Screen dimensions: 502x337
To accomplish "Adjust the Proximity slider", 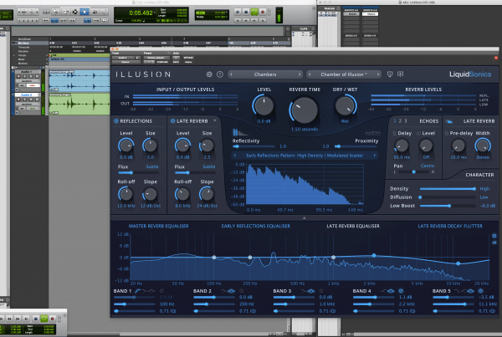I will 356,146.
